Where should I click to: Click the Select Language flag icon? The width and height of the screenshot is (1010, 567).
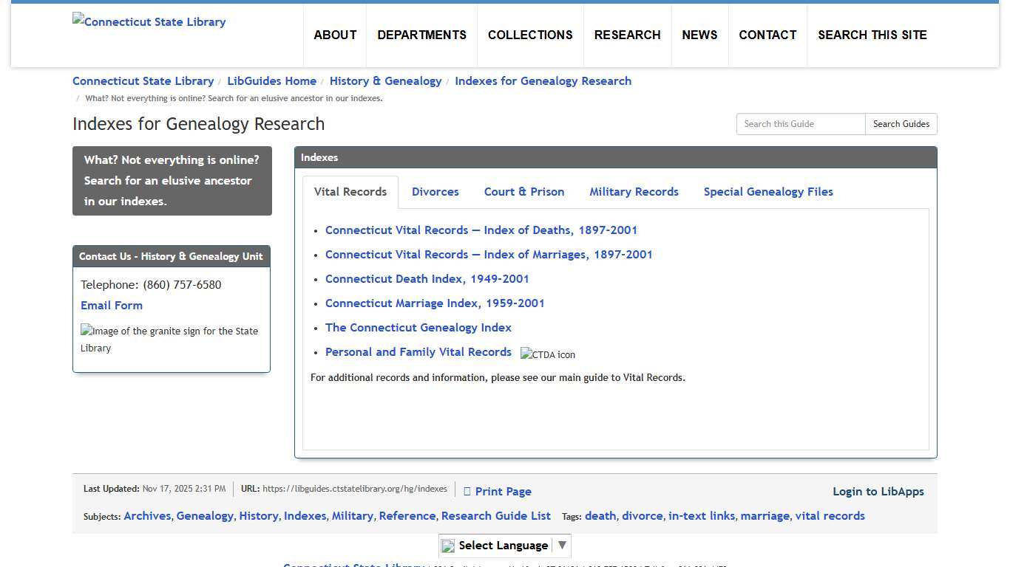[447, 545]
